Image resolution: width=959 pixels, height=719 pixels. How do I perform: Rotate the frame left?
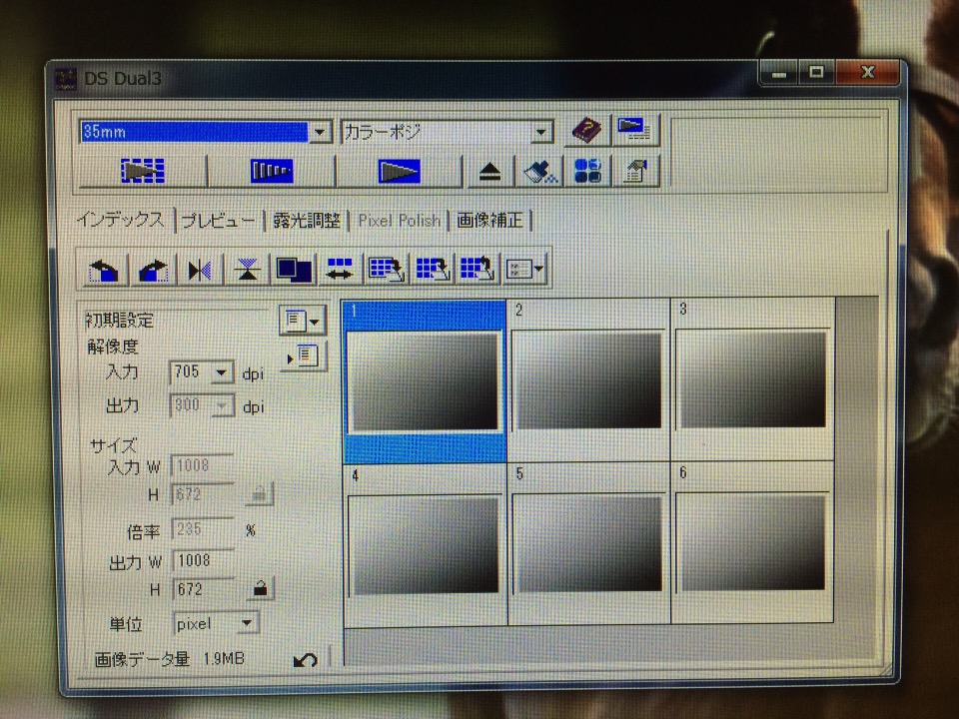(104, 270)
